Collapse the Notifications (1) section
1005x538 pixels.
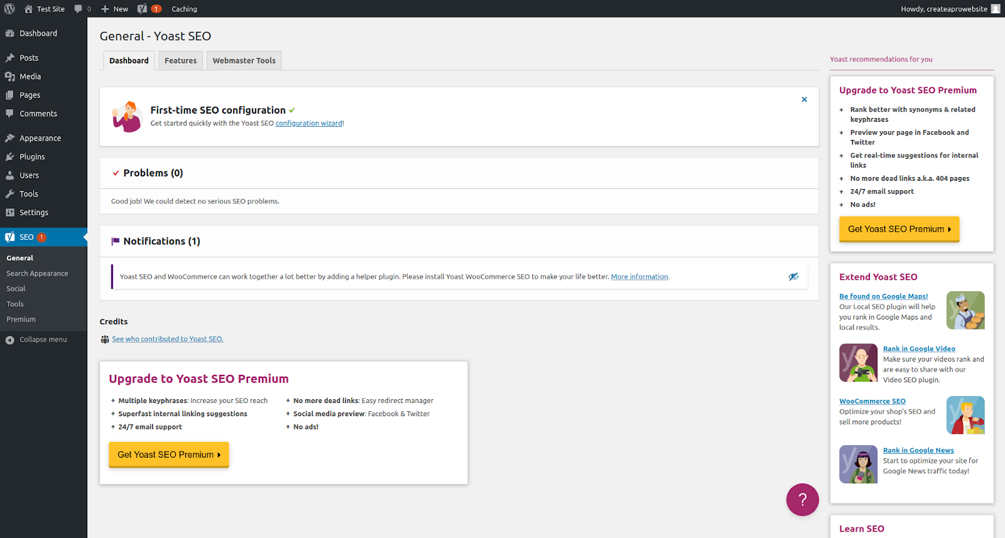click(459, 242)
